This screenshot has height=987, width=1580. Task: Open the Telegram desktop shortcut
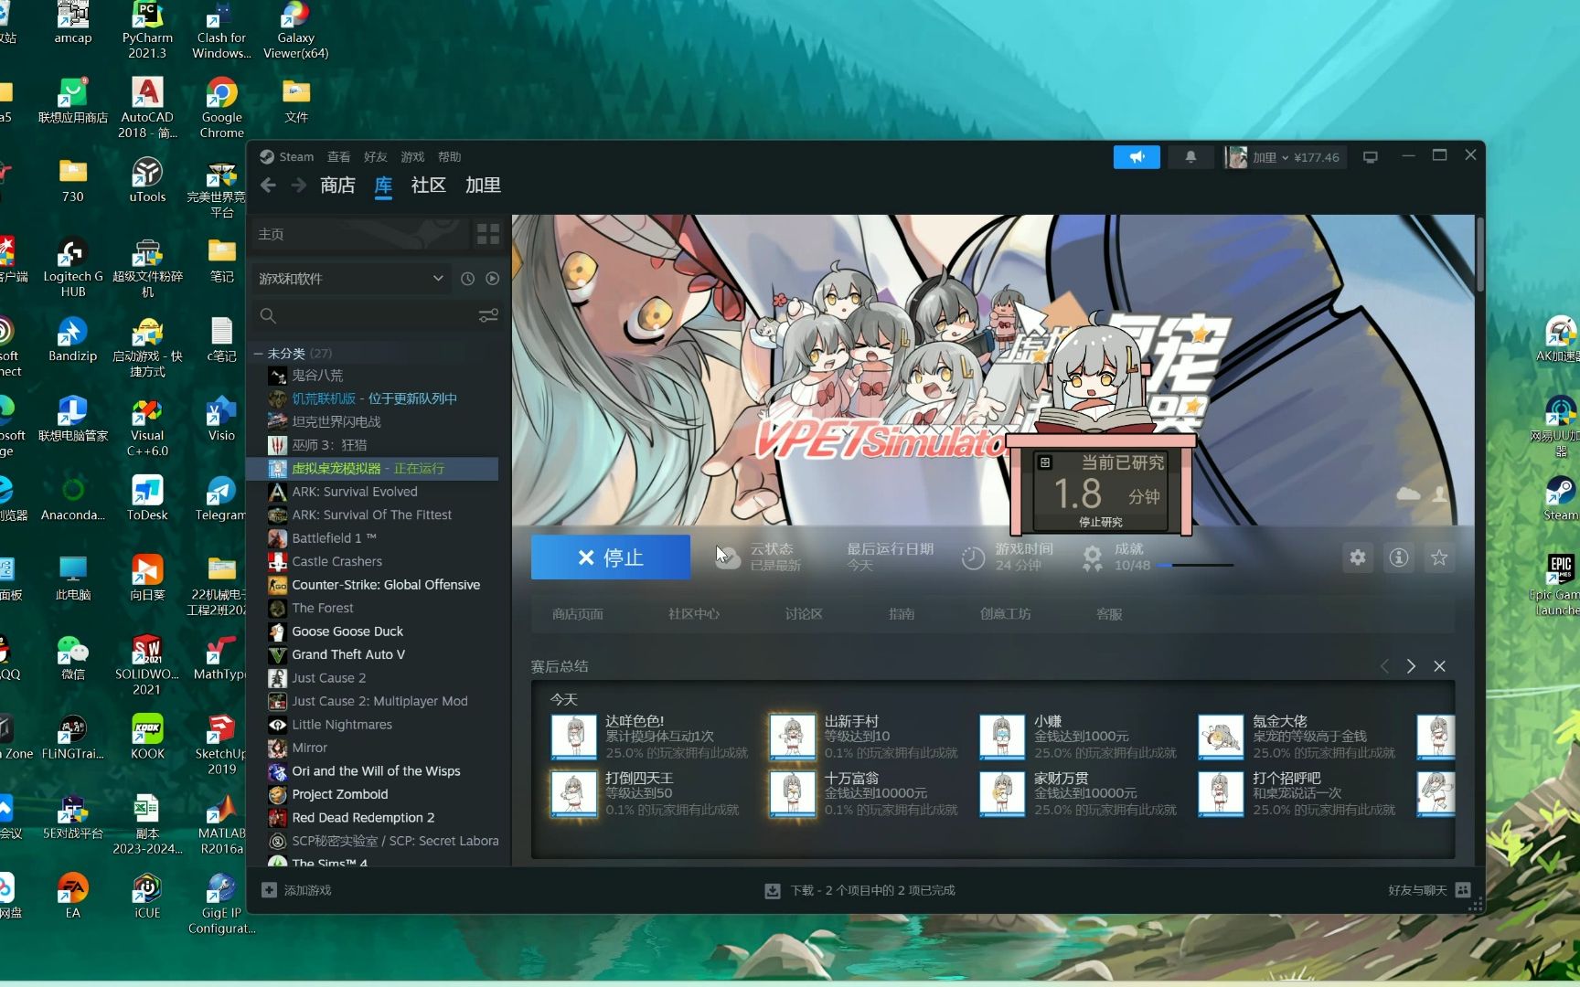[x=220, y=499]
